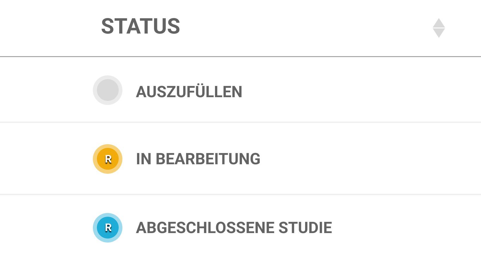481x258 pixels.
Task: Sort status ascending with the up triangle
Action: [439, 23]
